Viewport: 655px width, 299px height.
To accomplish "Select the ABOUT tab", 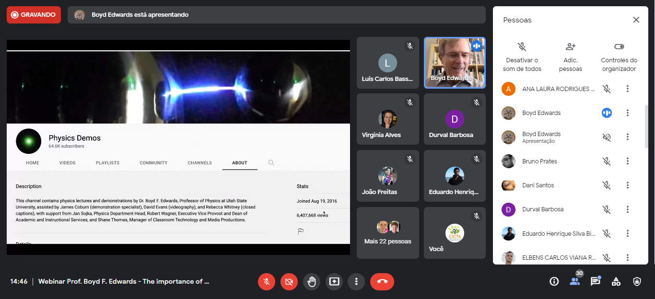I will click(240, 163).
